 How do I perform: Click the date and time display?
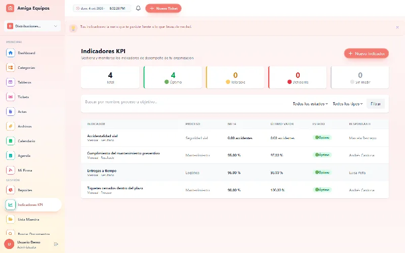[x=102, y=8]
